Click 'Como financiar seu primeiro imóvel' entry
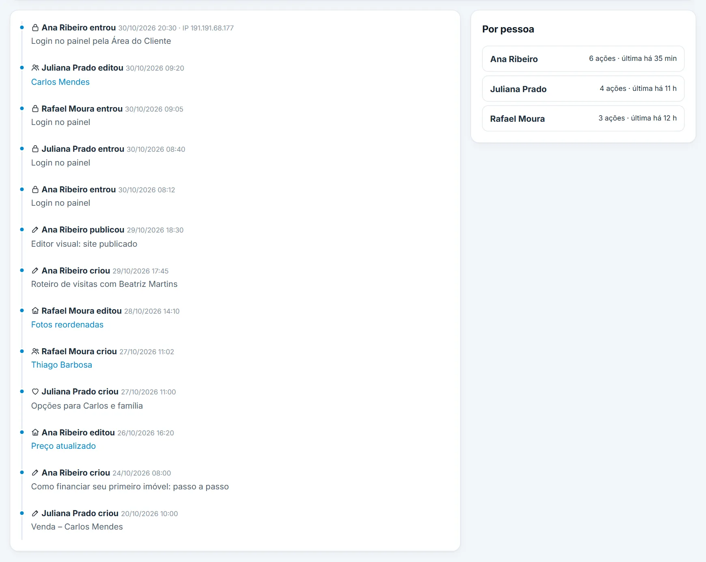Screen dimensions: 706x562 [x=130, y=487]
